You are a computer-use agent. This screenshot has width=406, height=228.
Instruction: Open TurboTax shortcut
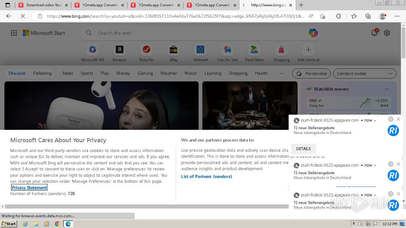(x=147, y=53)
